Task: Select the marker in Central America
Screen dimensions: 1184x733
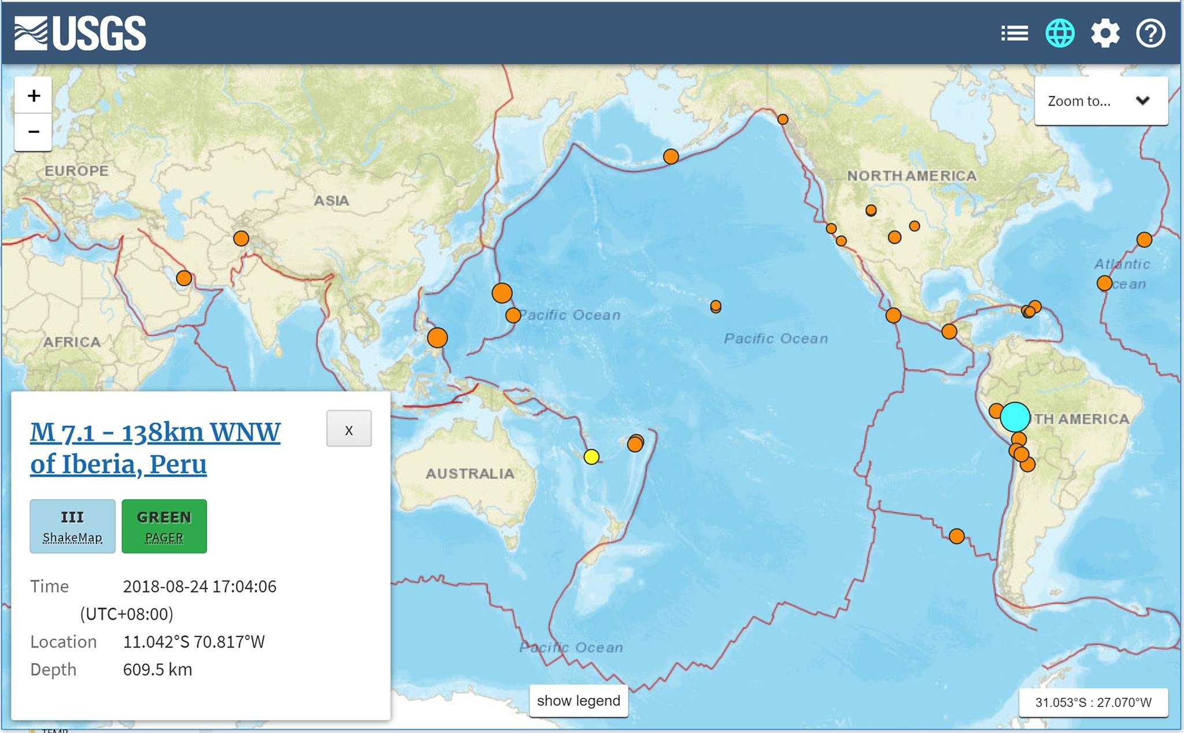Action: (x=949, y=332)
